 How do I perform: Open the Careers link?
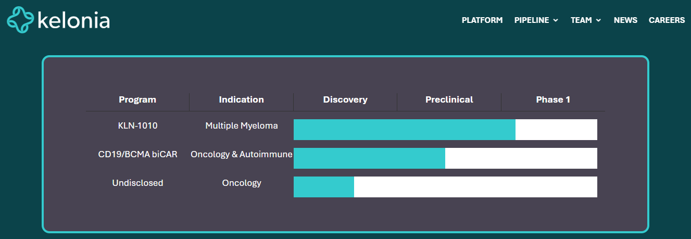point(667,20)
